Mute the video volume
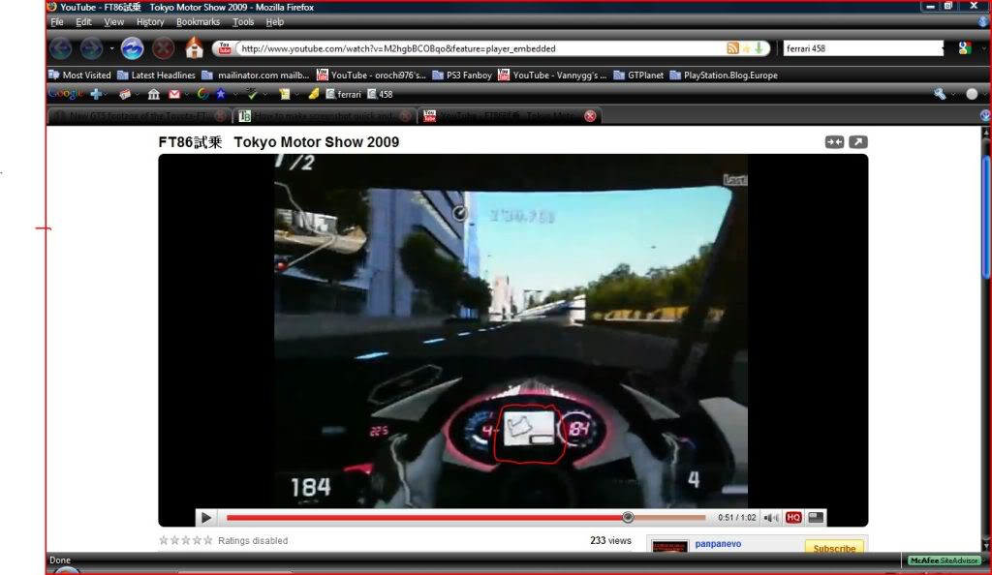 [771, 518]
